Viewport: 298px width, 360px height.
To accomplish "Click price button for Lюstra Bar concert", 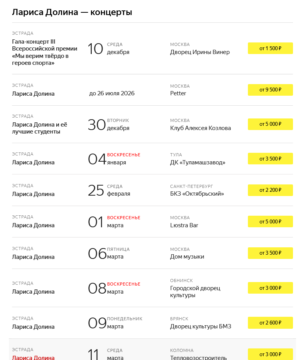I will [x=270, y=221].
